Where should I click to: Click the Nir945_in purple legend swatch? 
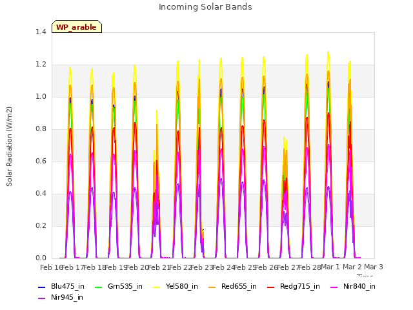click(41, 298)
